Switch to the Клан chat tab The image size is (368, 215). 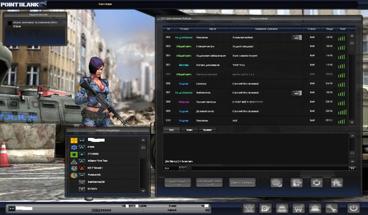tap(189, 130)
